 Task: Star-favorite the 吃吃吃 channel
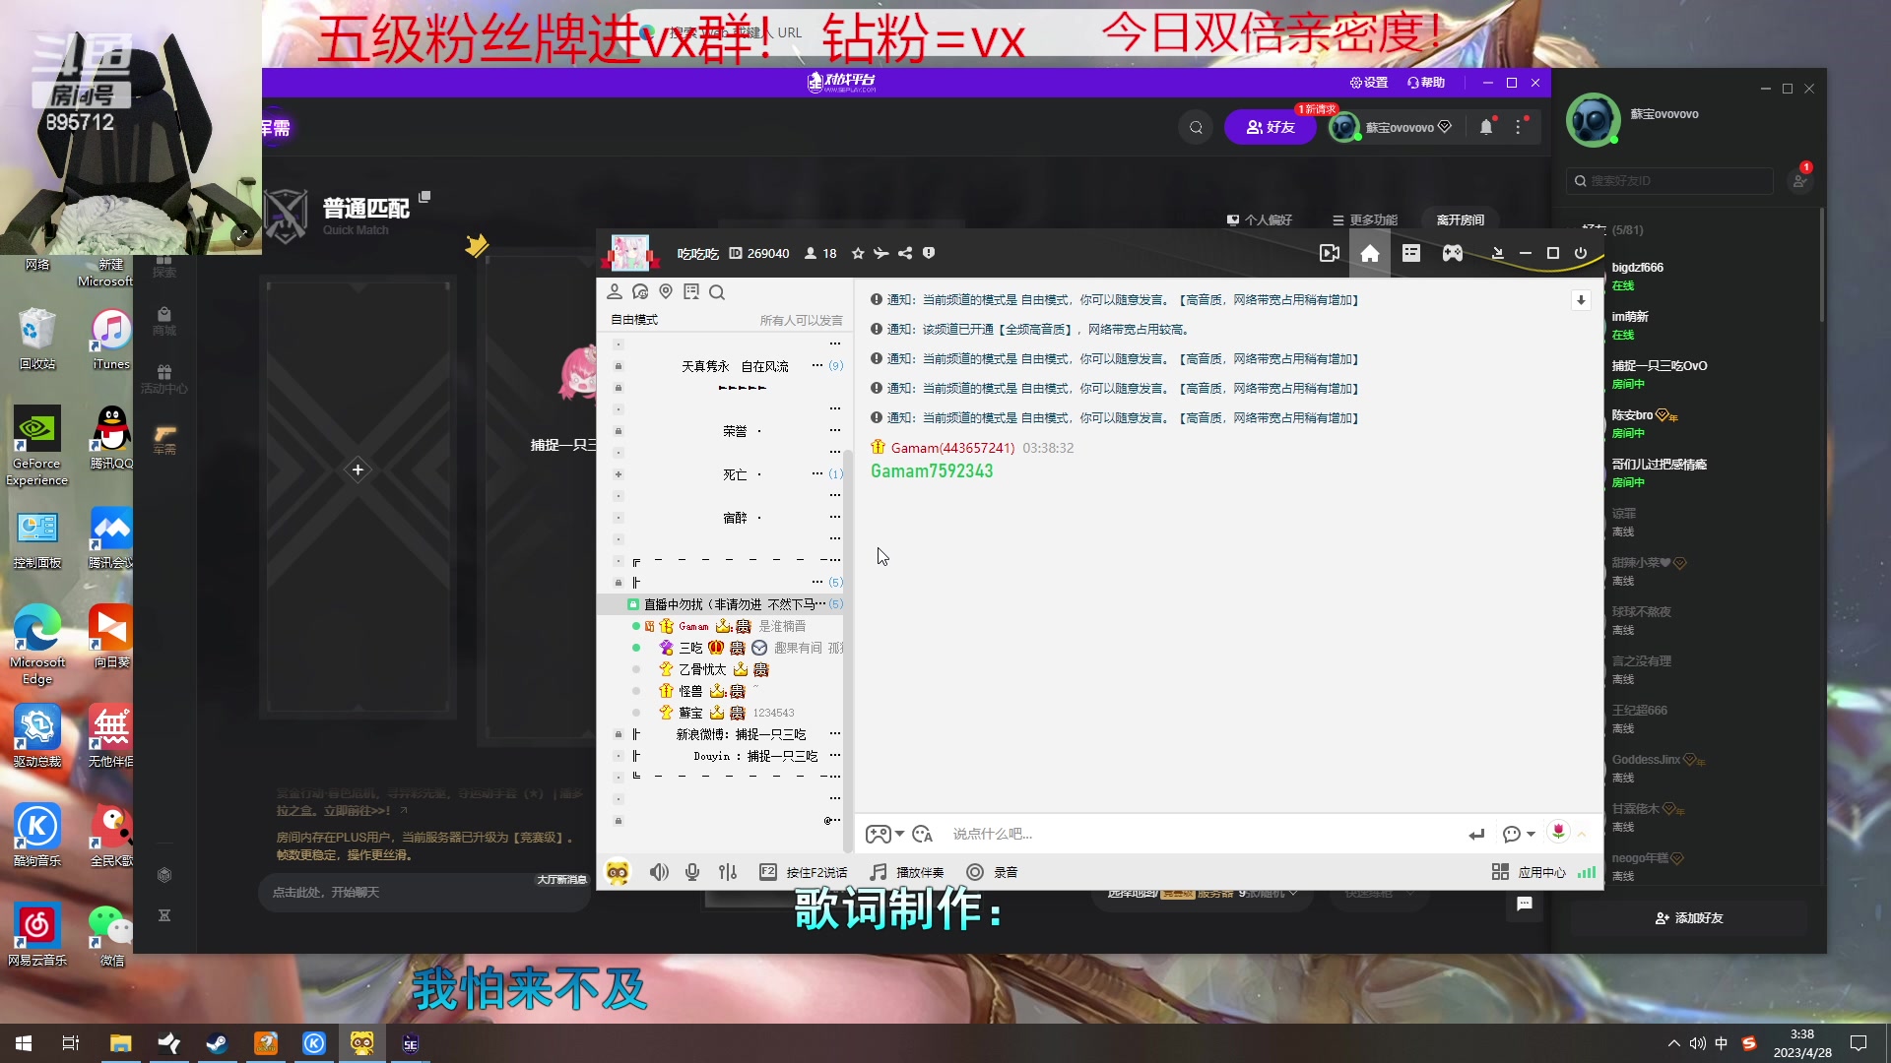[856, 253]
